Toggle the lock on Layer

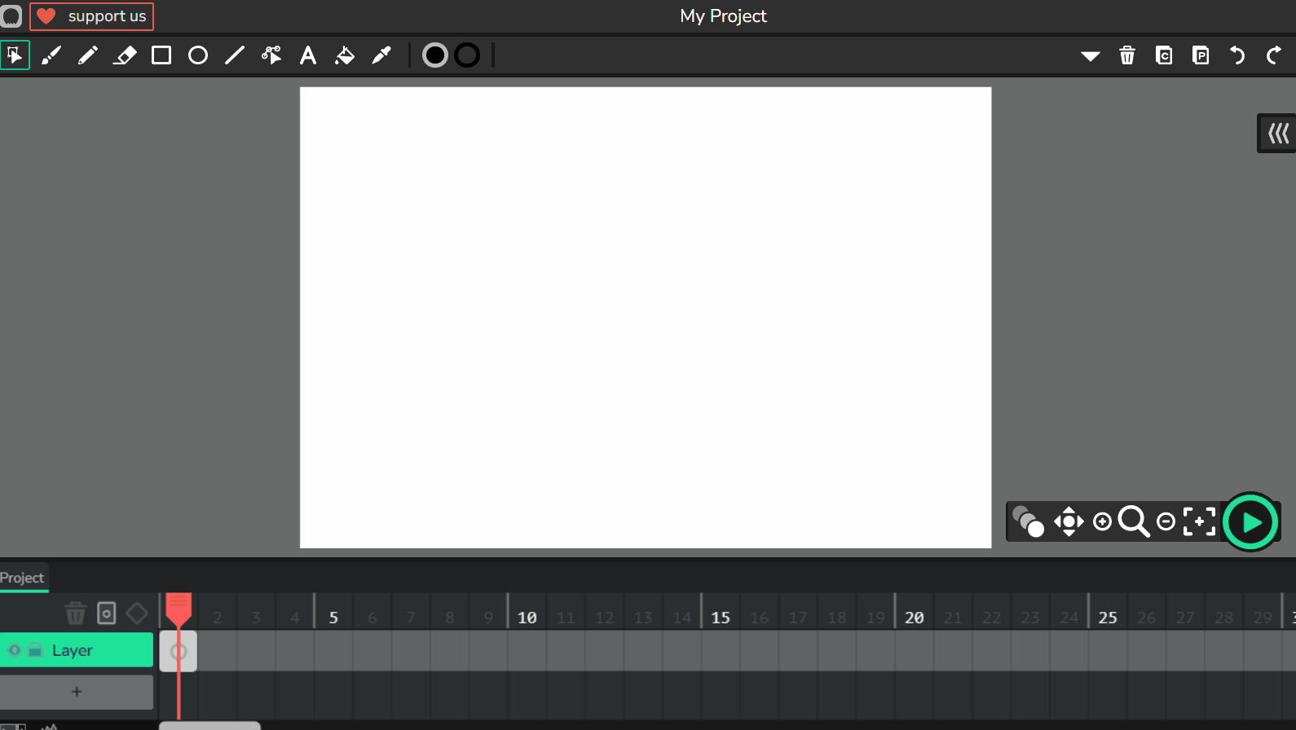click(35, 650)
